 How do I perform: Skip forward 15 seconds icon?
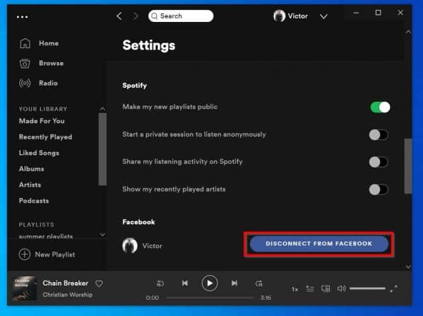pyautogui.click(x=259, y=283)
